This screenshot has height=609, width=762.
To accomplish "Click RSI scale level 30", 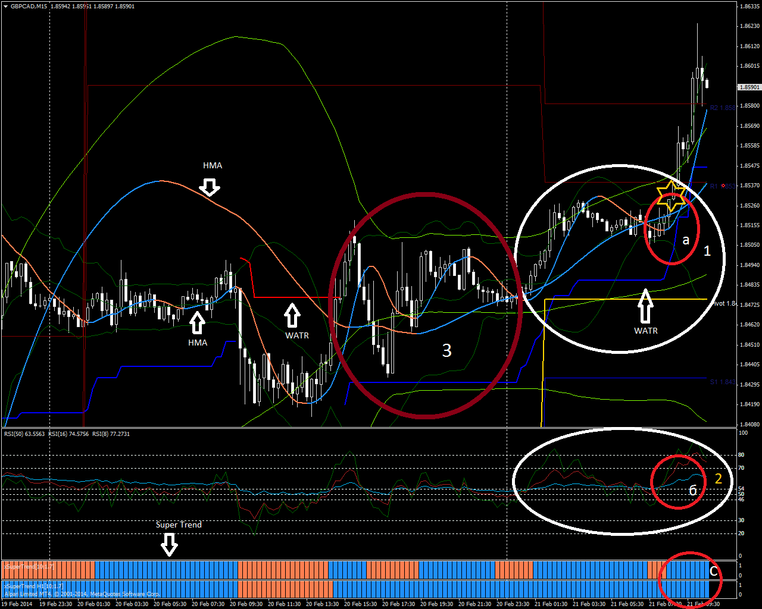I will 742,520.
